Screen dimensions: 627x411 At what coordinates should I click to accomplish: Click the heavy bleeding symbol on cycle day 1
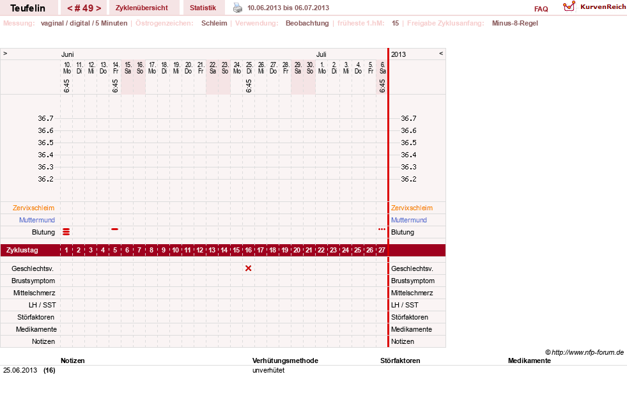[66, 232]
